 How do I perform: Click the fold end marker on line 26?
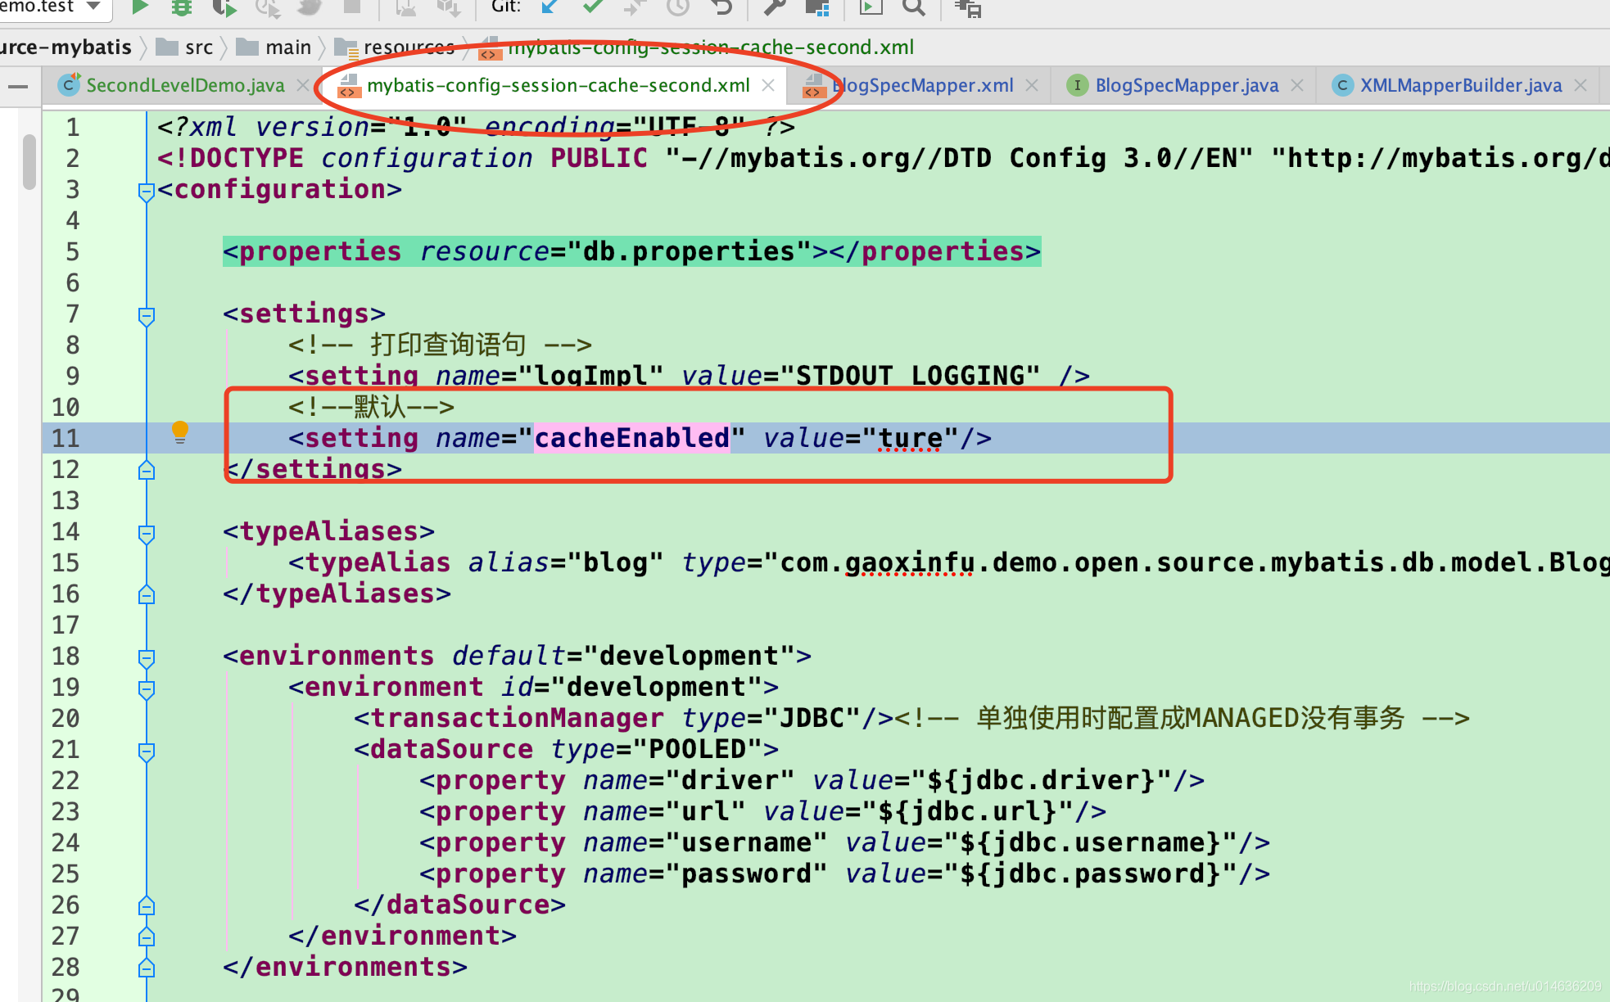[147, 905]
